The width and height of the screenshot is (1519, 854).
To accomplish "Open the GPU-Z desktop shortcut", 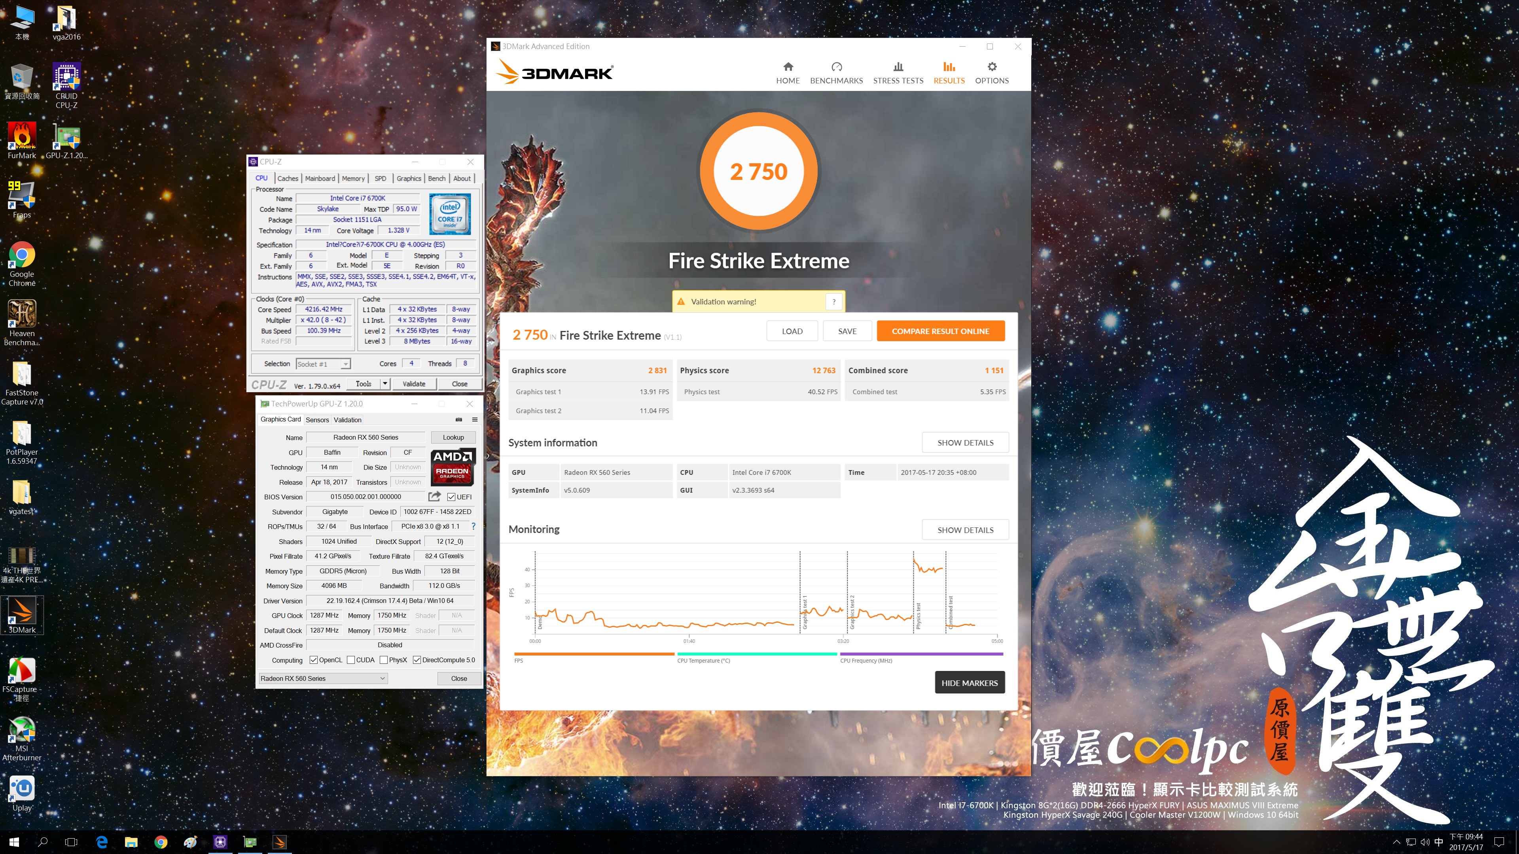I will (x=66, y=141).
